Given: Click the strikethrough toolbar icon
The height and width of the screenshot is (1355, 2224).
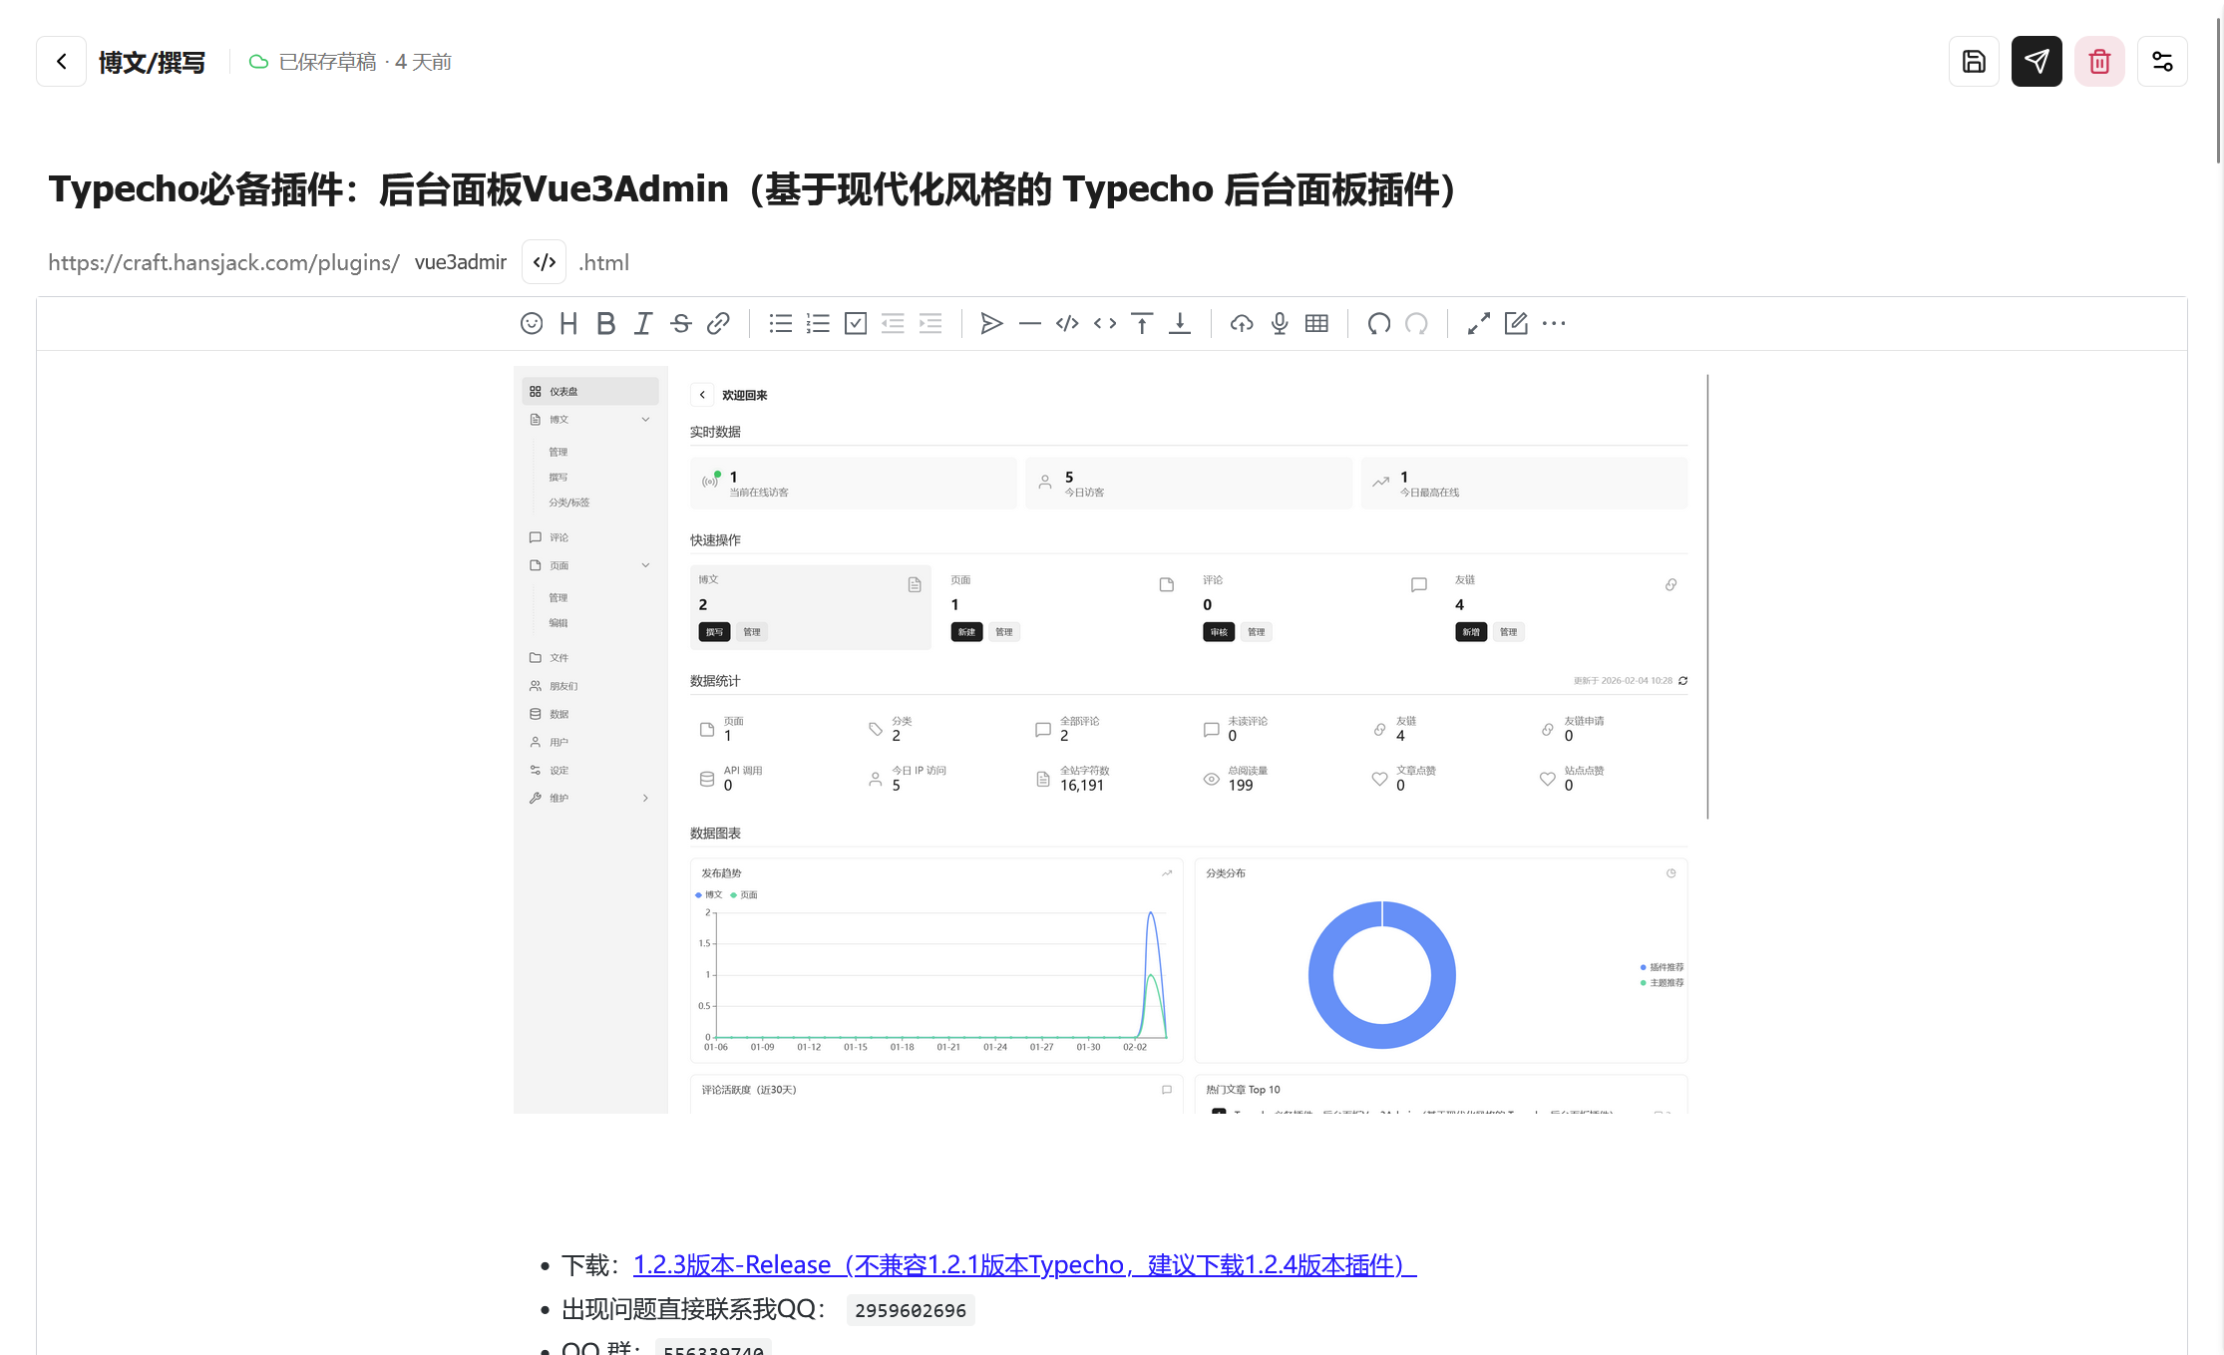Looking at the screenshot, I should pos(681,323).
